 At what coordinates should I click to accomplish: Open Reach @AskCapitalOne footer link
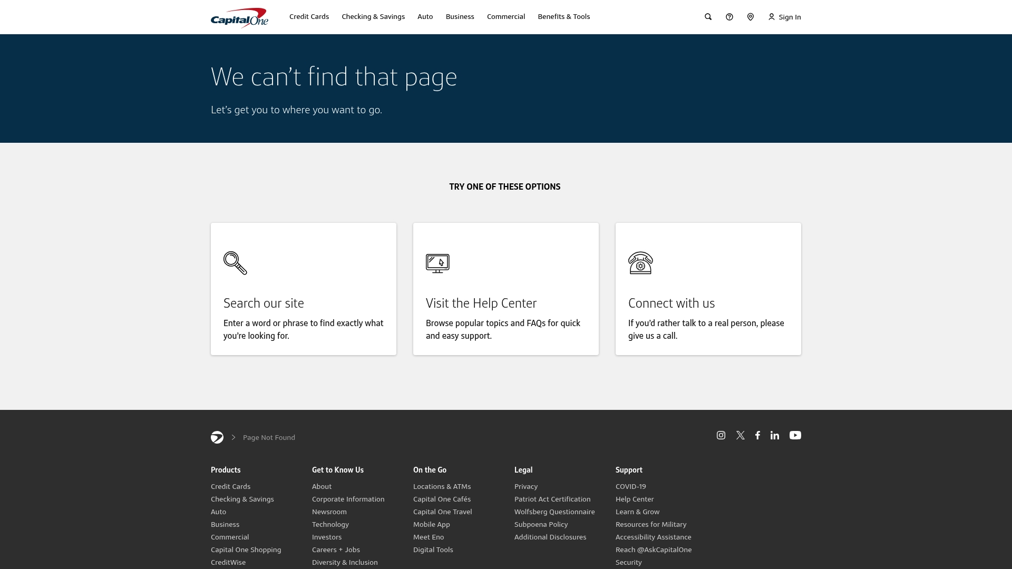[654, 550]
